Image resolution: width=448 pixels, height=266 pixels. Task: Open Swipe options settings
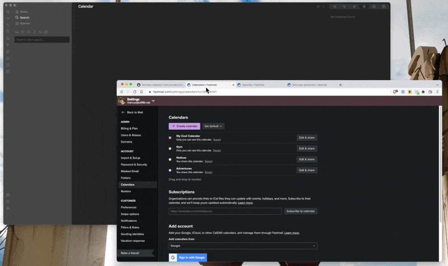click(x=130, y=214)
